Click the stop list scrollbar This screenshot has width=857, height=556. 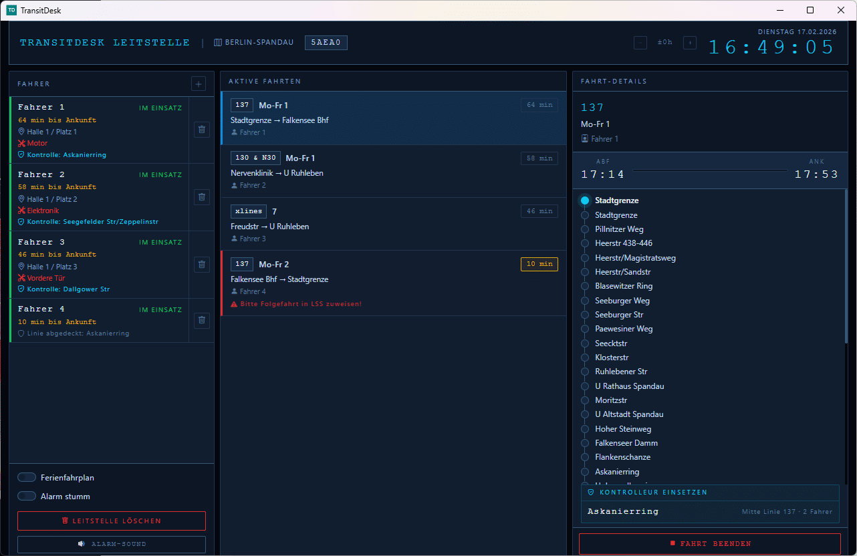846,267
